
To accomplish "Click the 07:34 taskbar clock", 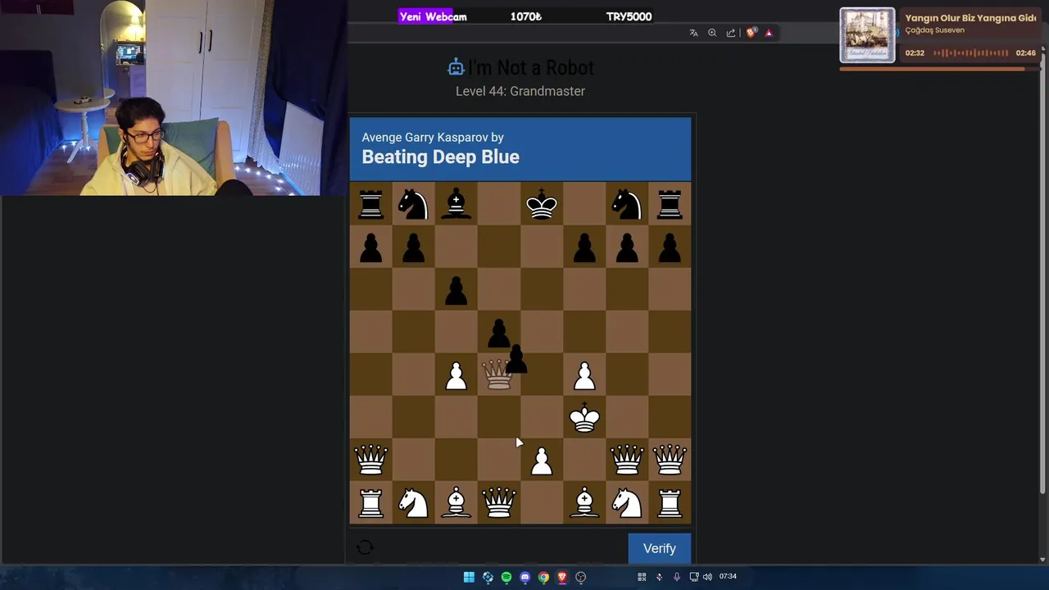I will pos(728,577).
